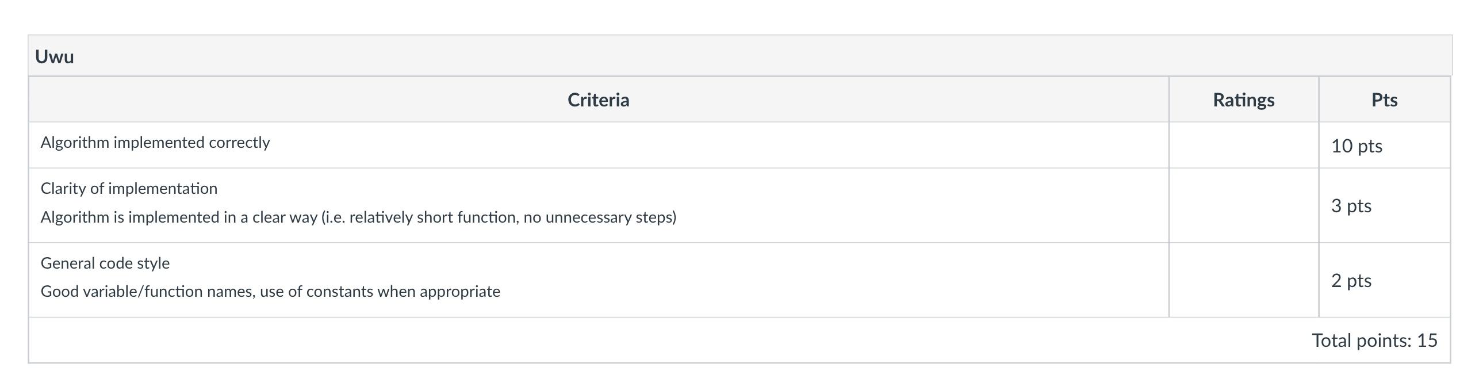
Task: Click empty area of the General code style row
Action: pos(834,280)
